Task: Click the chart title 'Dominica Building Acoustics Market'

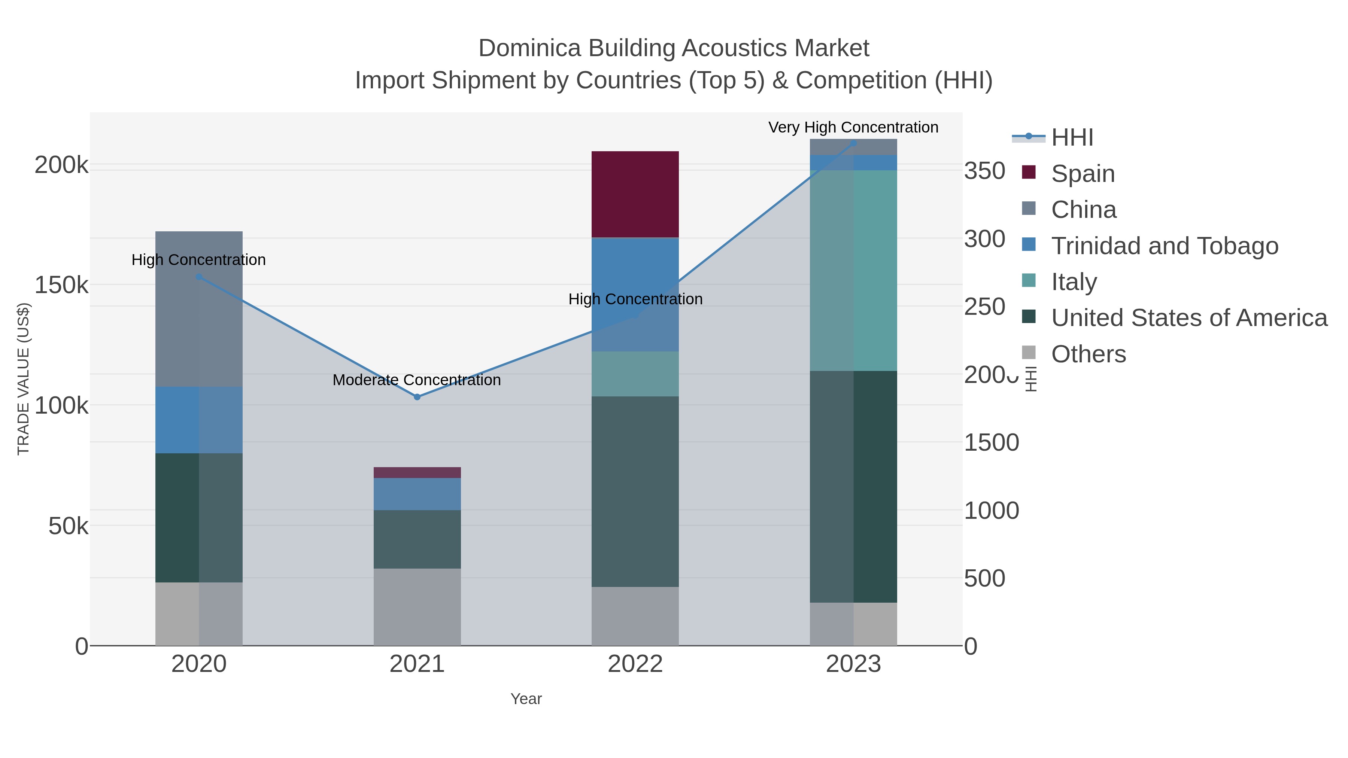Action: pyautogui.click(x=674, y=48)
